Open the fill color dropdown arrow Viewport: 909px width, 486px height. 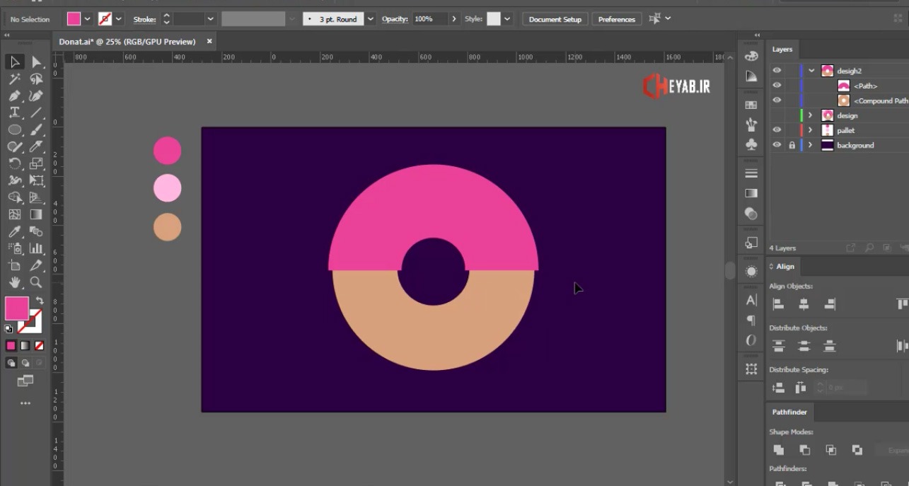[88, 19]
